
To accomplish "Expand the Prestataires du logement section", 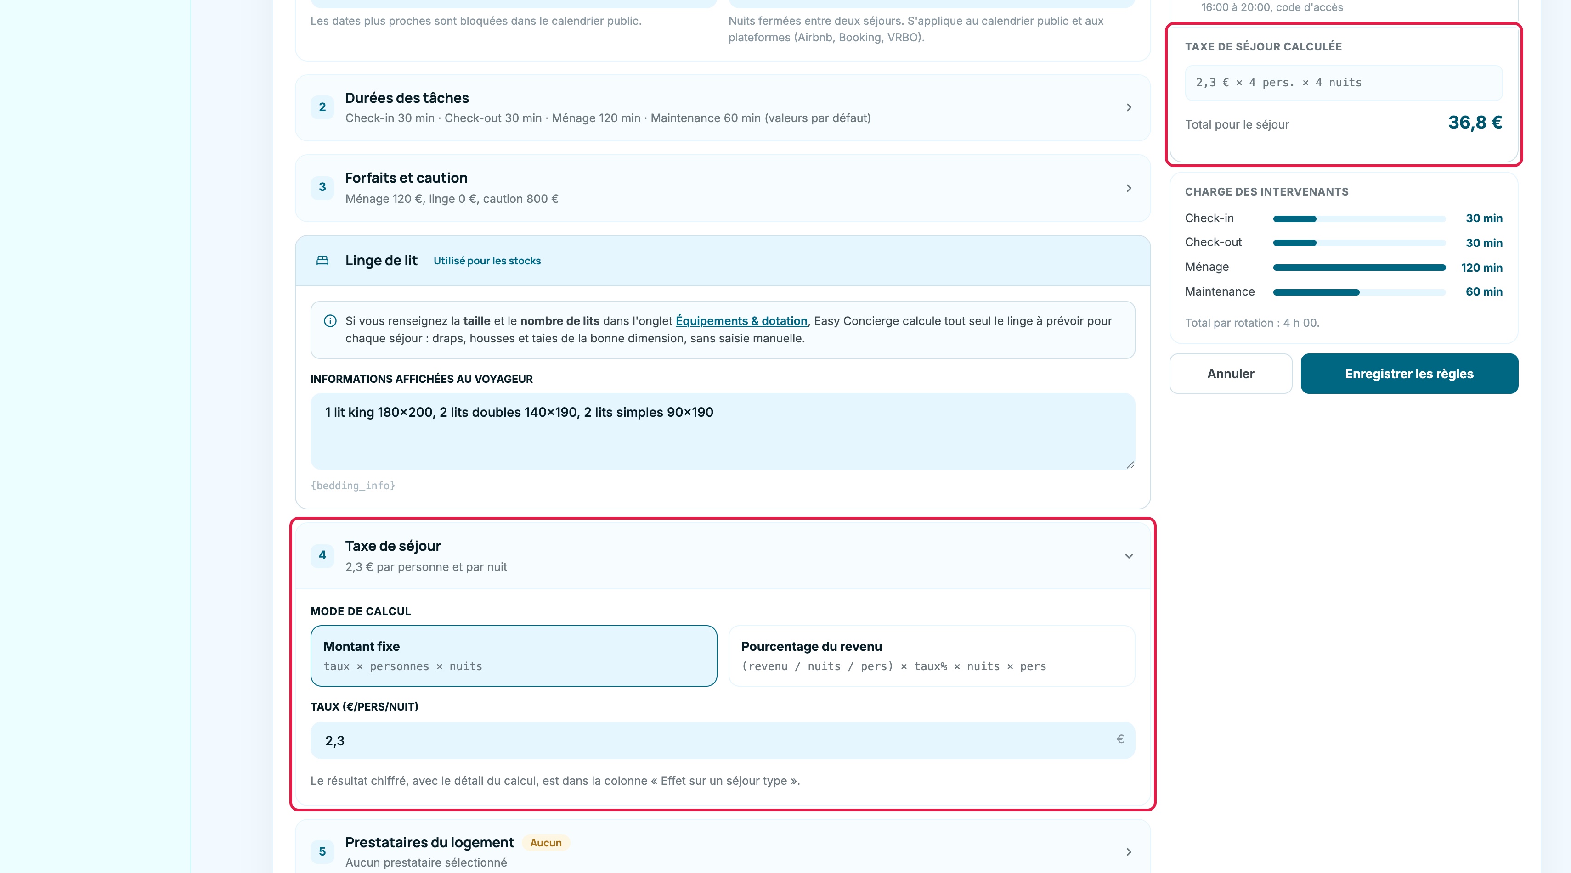I will pos(723,852).
